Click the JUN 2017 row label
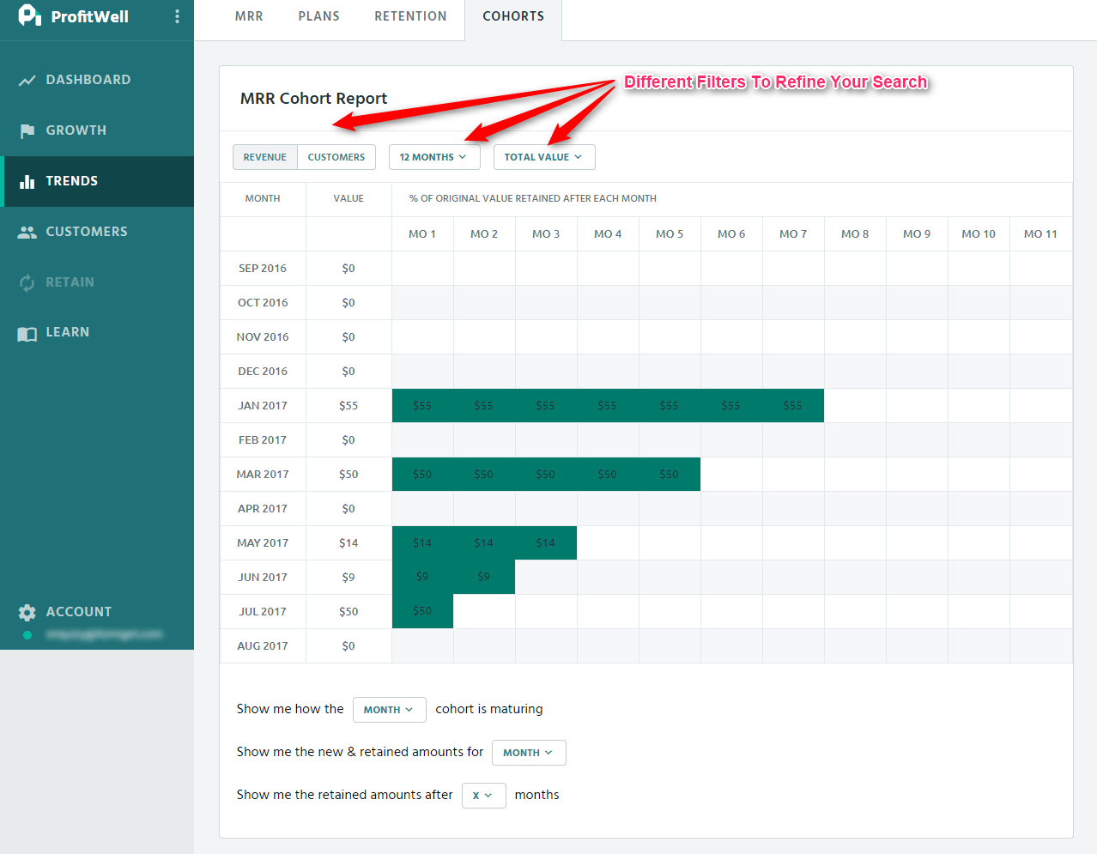The width and height of the screenshot is (1097, 854). 263,578
